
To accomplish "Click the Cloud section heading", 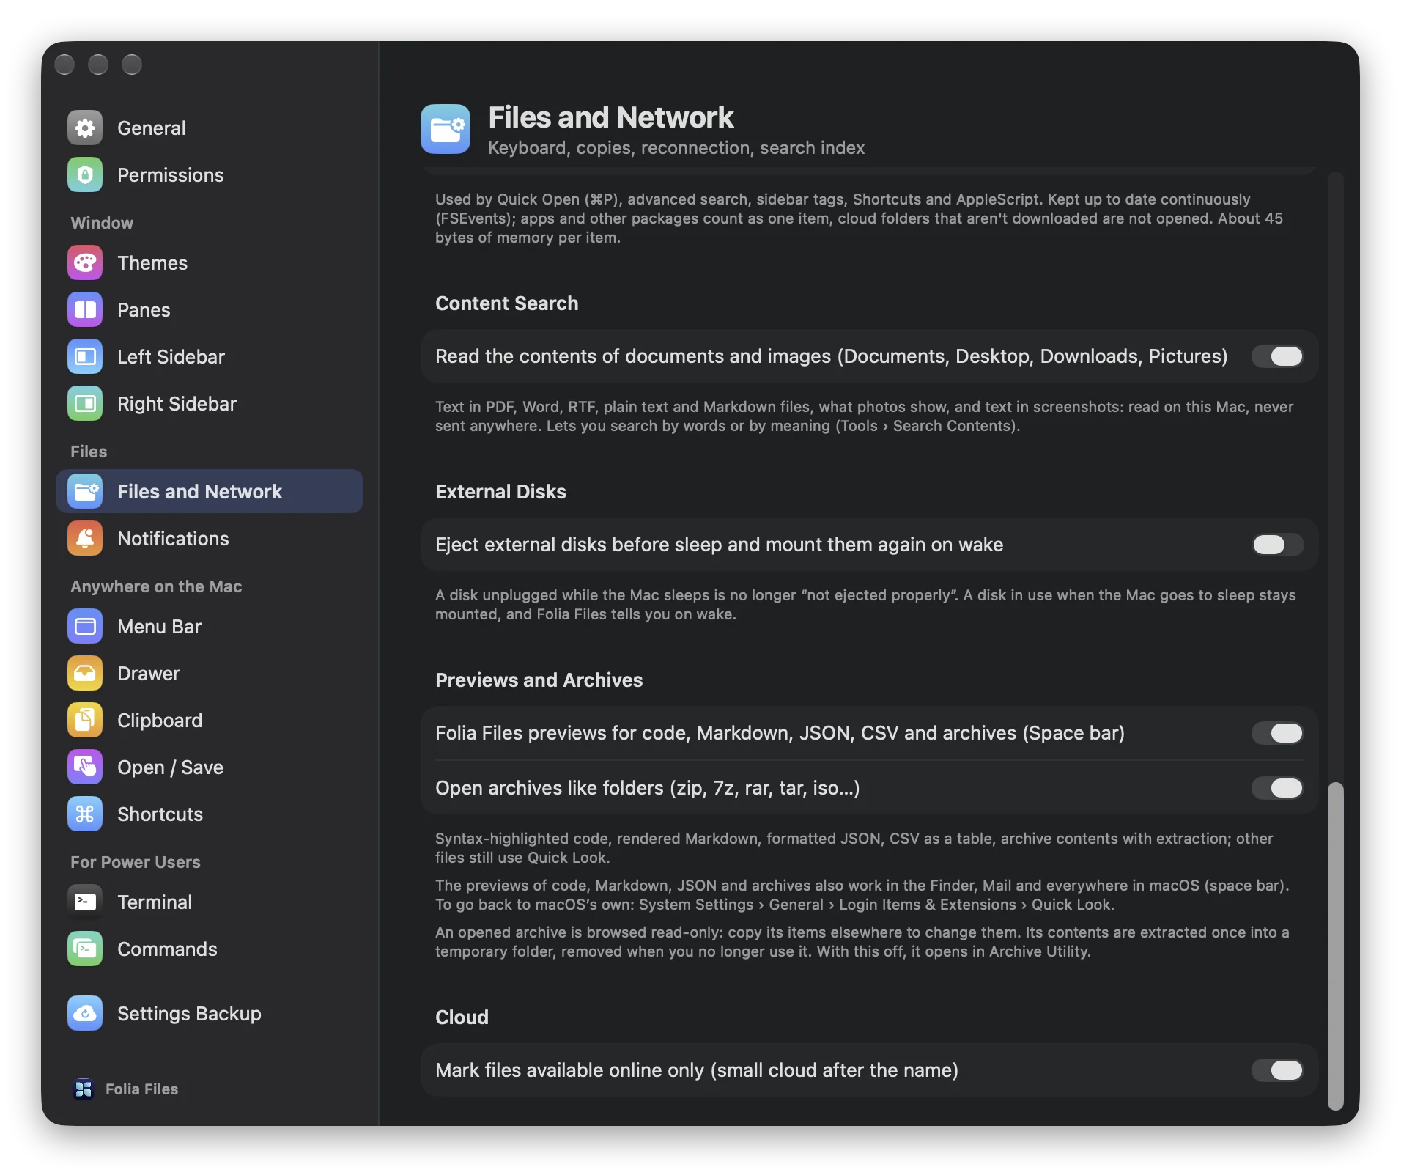I will pyautogui.click(x=462, y=1017).
